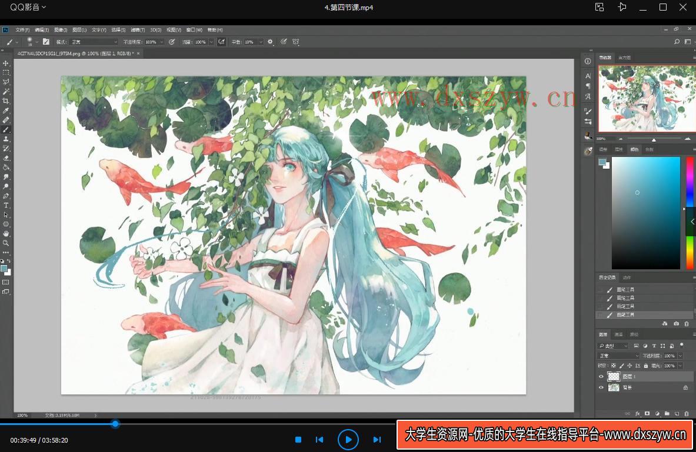
Task: Open the 图像(I) menu
Action: tap(61, 30)
